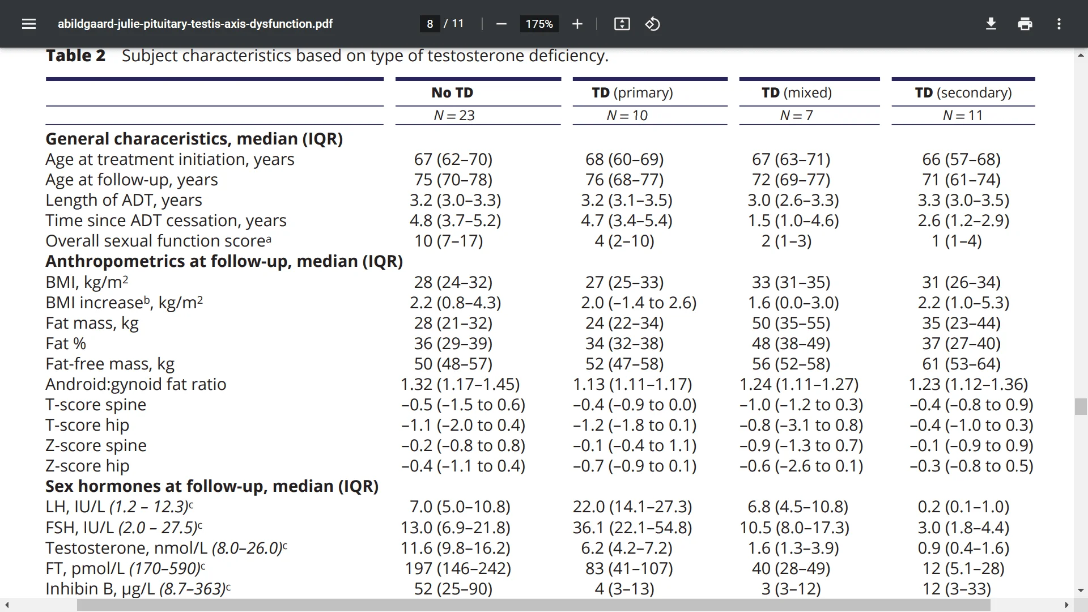Click the 'BMI increase' row label

[x=124, y=302]
